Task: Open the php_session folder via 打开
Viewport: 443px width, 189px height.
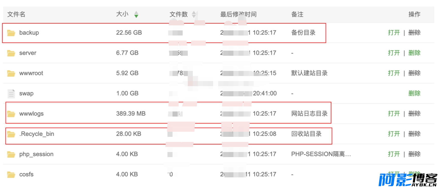Action: coord(394,154)
